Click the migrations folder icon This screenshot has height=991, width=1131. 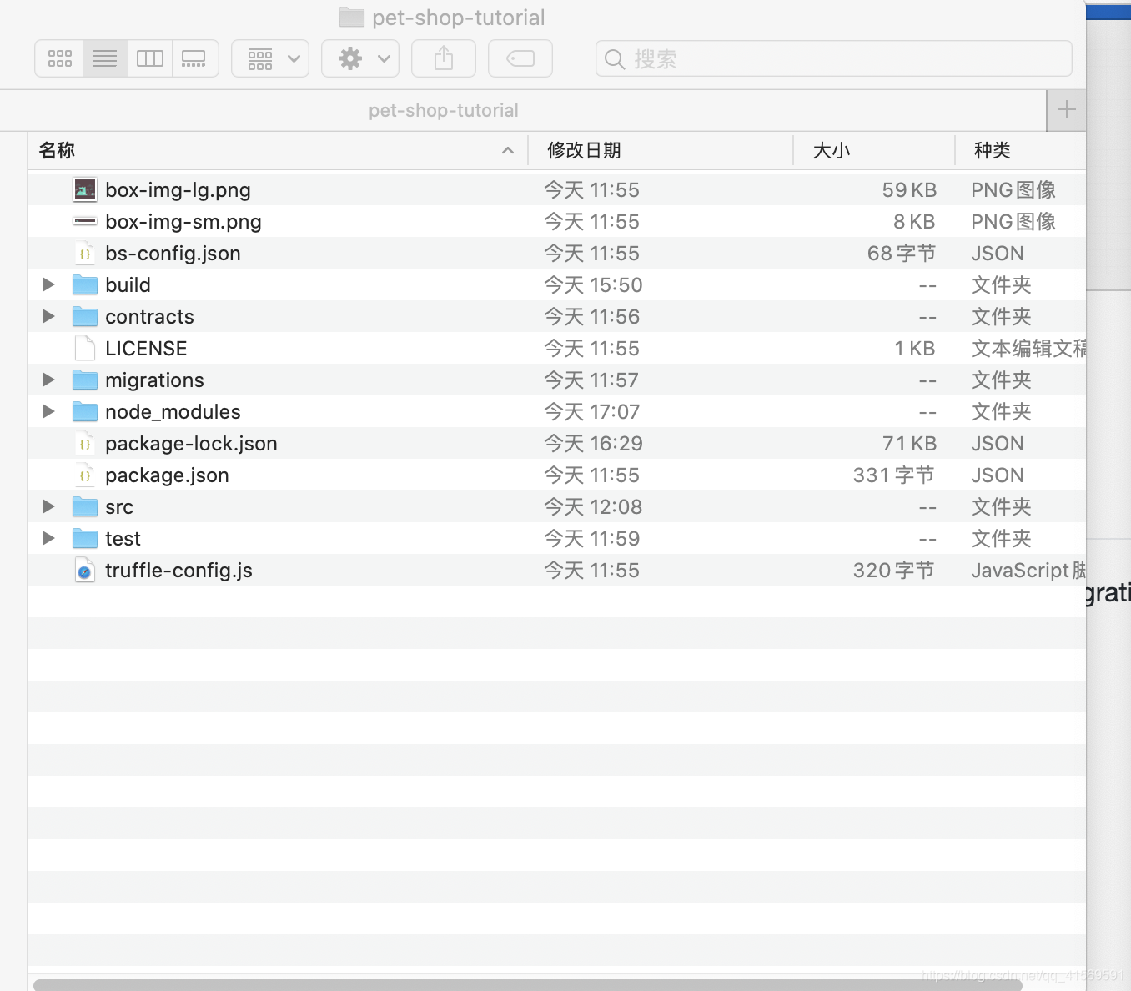click(x=84, y=380)
